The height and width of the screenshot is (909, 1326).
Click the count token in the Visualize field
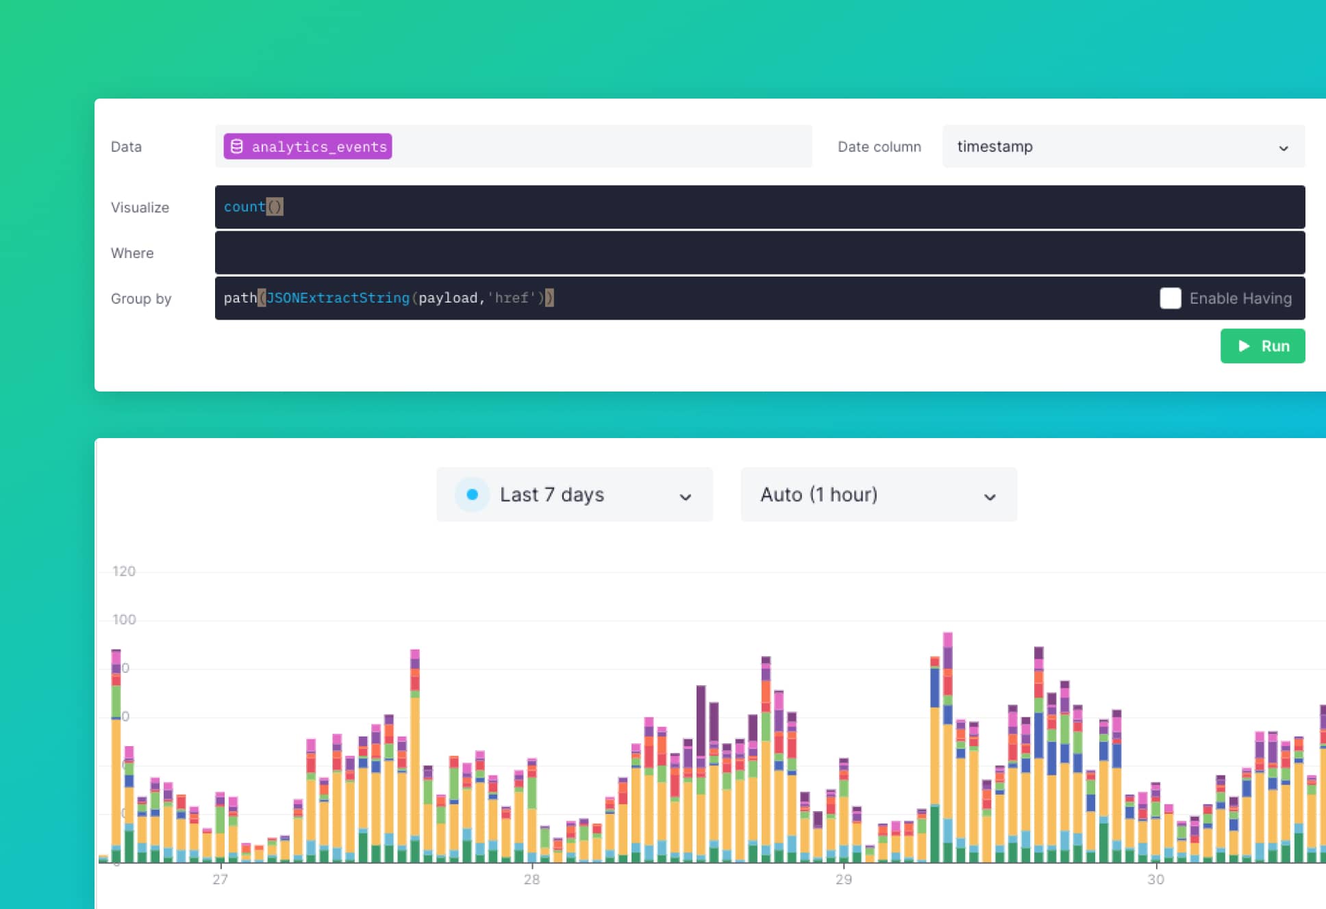pos(244,207)
